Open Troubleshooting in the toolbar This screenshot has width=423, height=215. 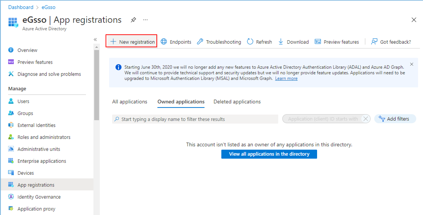pyautogui.click(x=219, y=42)
